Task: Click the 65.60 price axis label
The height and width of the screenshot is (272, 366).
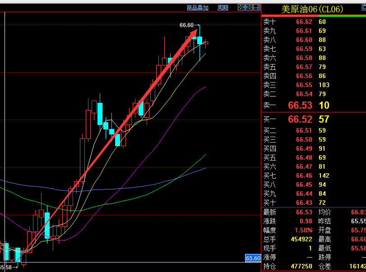Action: click(x=253, y=258)
